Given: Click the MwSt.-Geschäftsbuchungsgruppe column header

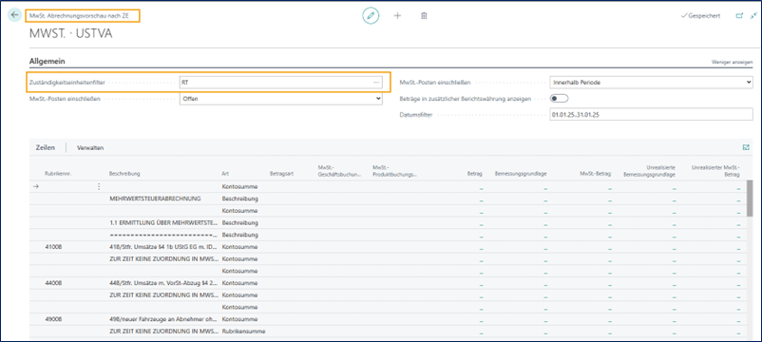Looking at the screenshot, I should pos(339,170).
